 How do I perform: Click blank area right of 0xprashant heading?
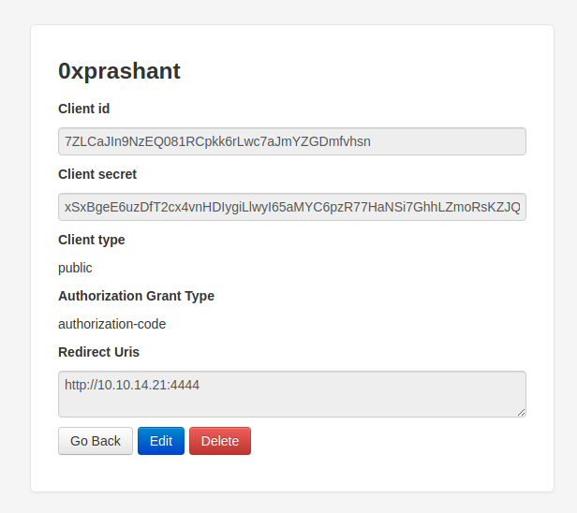pos(375,71)
